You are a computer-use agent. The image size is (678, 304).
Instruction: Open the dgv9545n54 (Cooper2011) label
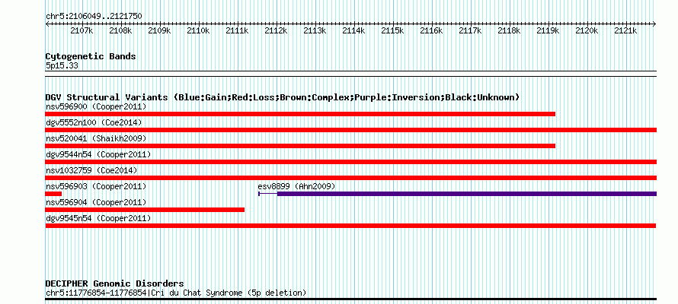click(x=98, y=219)
